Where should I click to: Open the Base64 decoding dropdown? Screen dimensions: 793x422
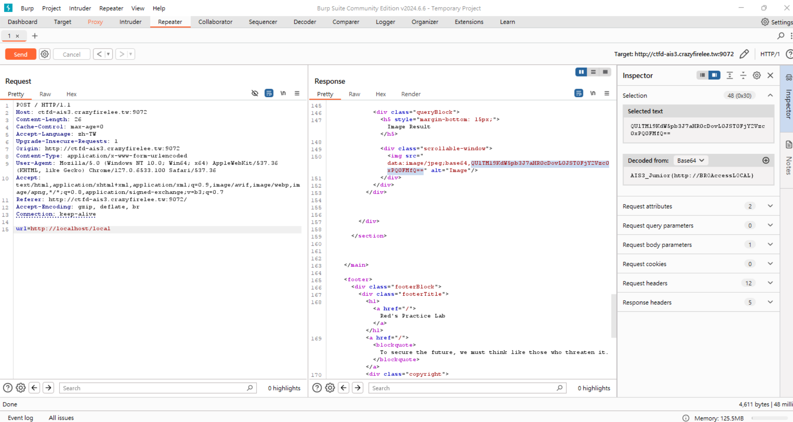690,160
